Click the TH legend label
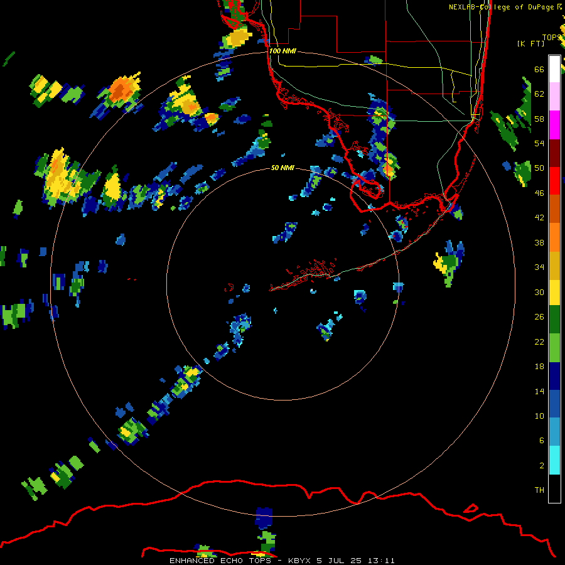 [x=539, y=490]
